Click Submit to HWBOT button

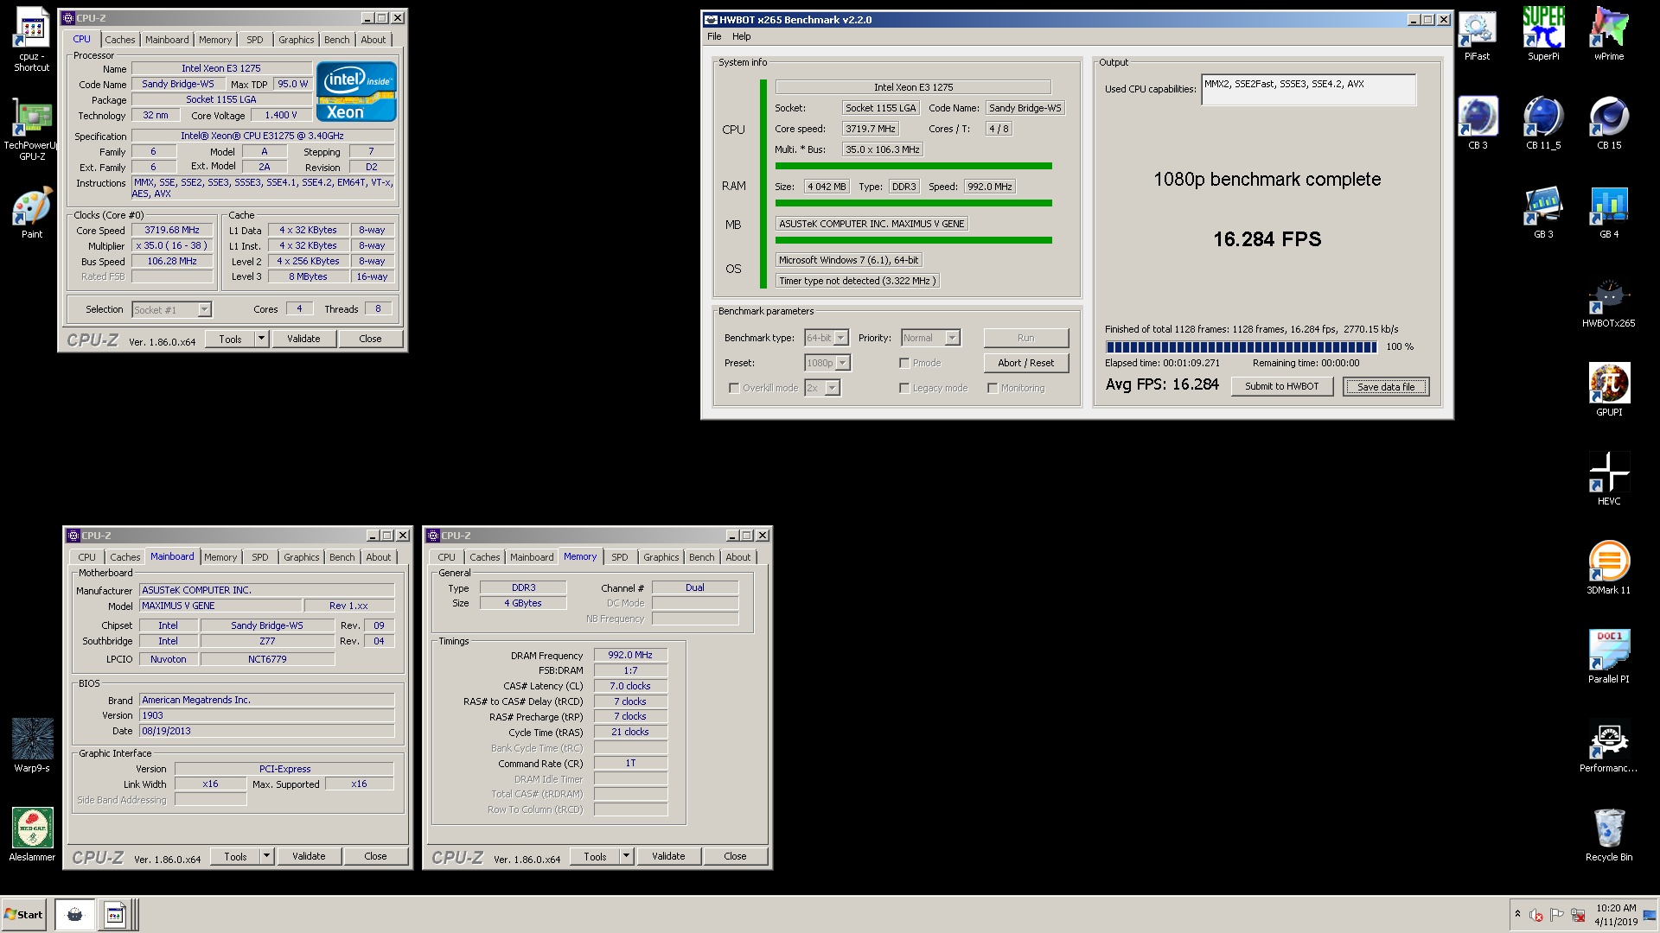pos(1281,386)
